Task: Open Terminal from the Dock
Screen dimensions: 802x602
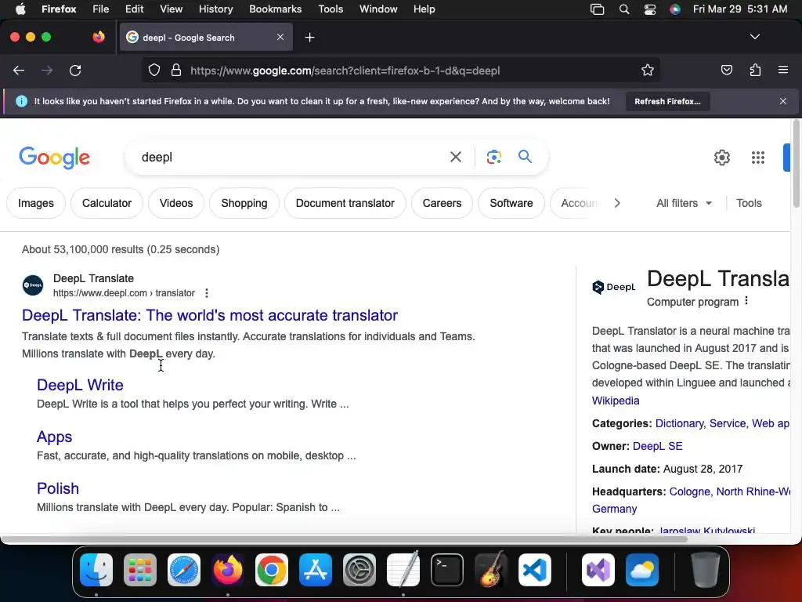Action: 447,570
